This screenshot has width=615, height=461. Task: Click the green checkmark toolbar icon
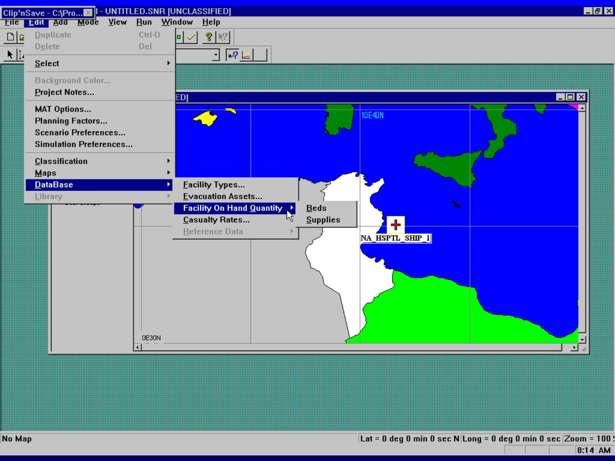(192, 37)
